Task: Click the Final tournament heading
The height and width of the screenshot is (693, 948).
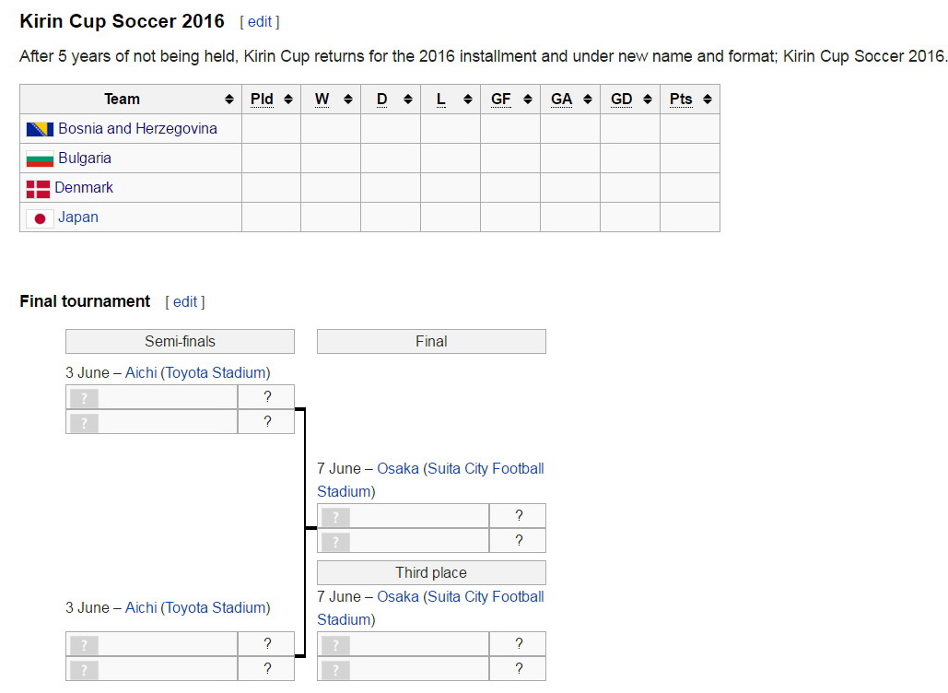Action: tap(85, 301)
